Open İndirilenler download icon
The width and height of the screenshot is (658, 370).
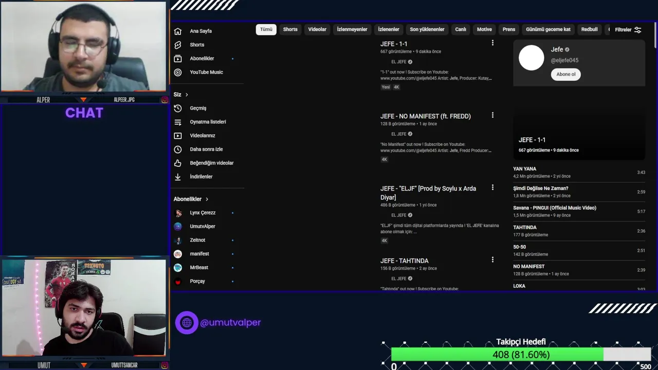[x=178, y=177]
